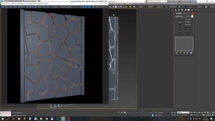Screen dimensions: 215x121
Task: Toggle Show End Result below modifier stack
Action: click(x=180, y=53)
